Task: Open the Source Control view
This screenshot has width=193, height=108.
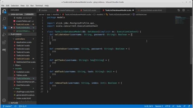Action: pos(4,27)
